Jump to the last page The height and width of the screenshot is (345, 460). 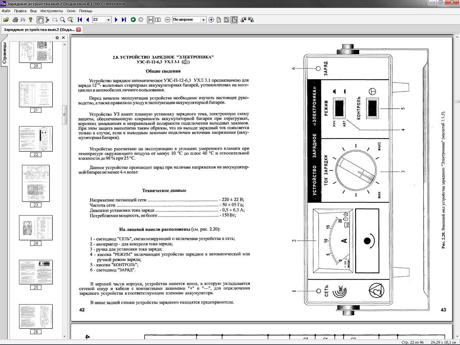[124, 20]
